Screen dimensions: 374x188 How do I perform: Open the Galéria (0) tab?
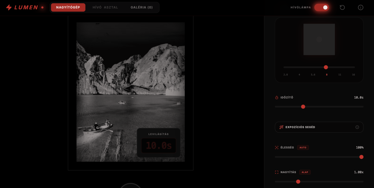click(141, 7)
